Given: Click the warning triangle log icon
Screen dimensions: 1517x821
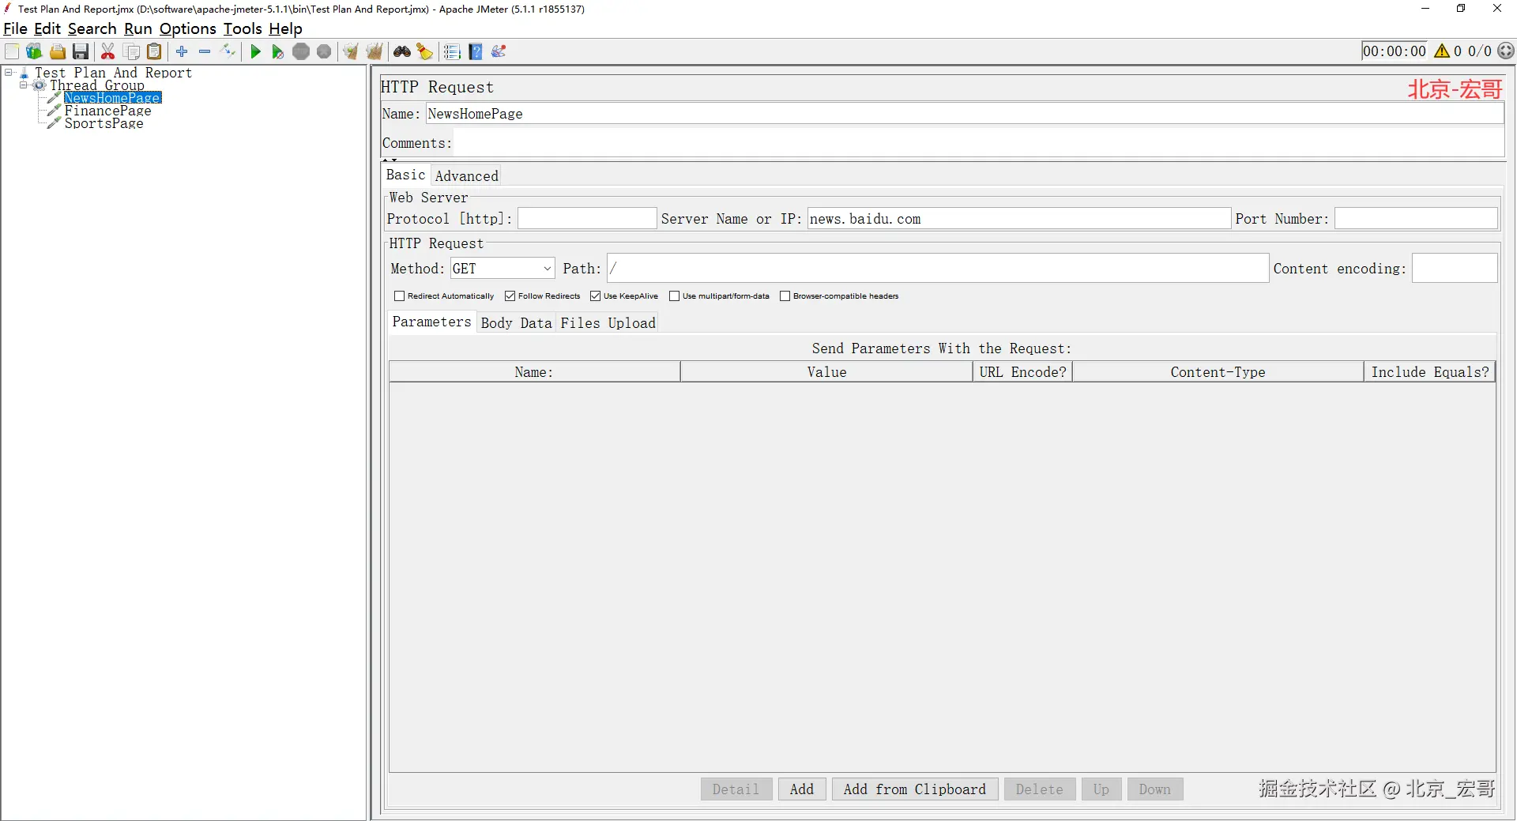Looking at the screenshot, I should point(1442,51).
